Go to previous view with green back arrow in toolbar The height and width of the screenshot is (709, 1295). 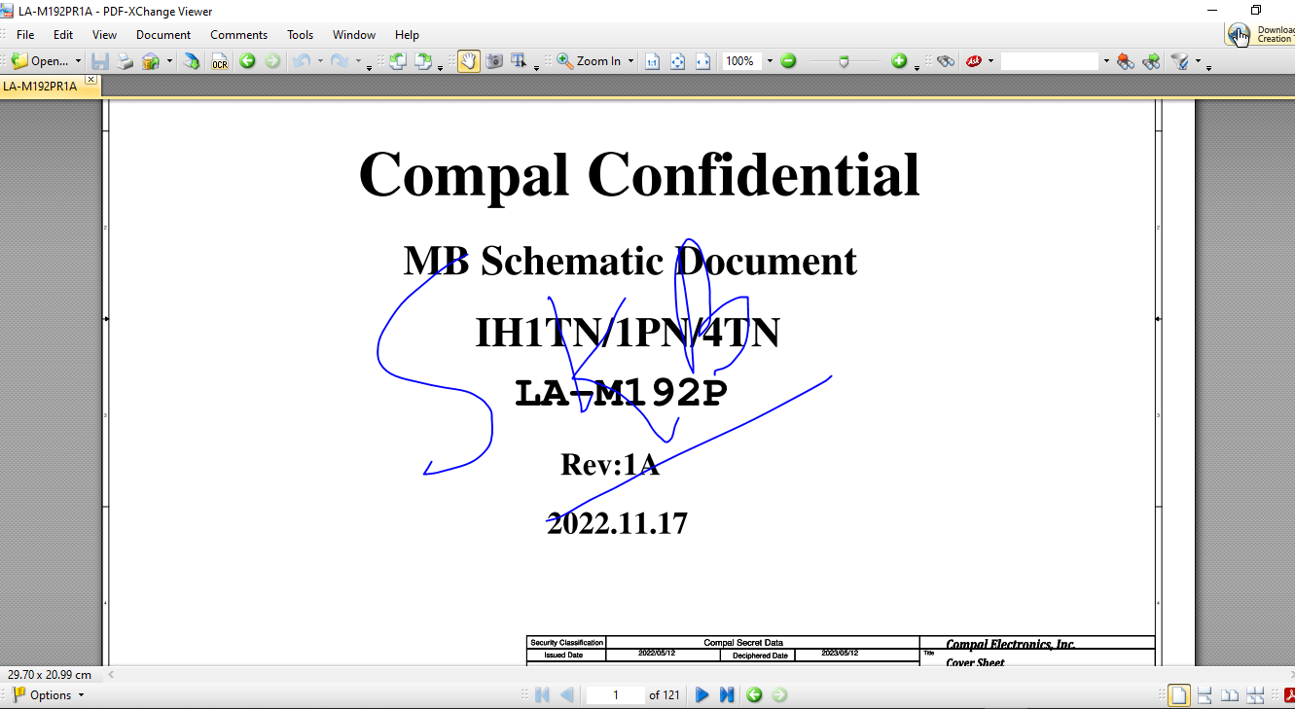[x=247, y=61]
